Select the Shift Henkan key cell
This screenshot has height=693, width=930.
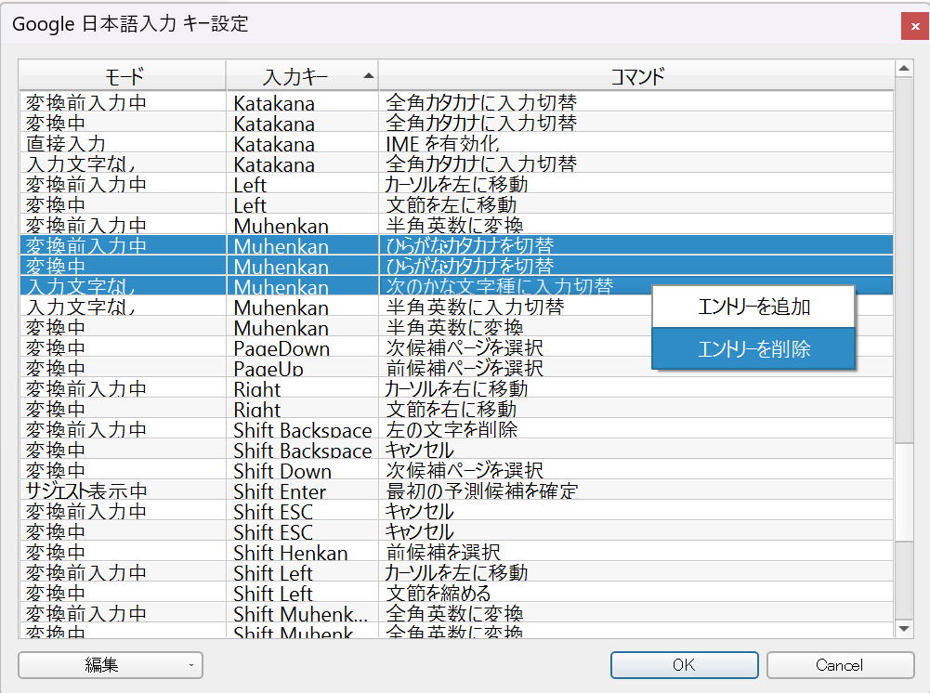(x=303, y=553)
